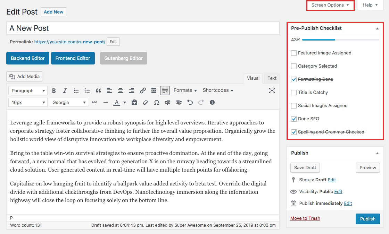The width and height of the screenshot is (389, 234).
Task: Click the Add Media button
Action: 24,77
